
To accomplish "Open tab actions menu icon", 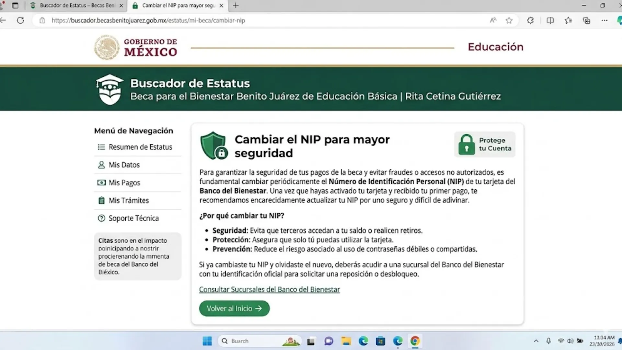I will pos(15,6).
